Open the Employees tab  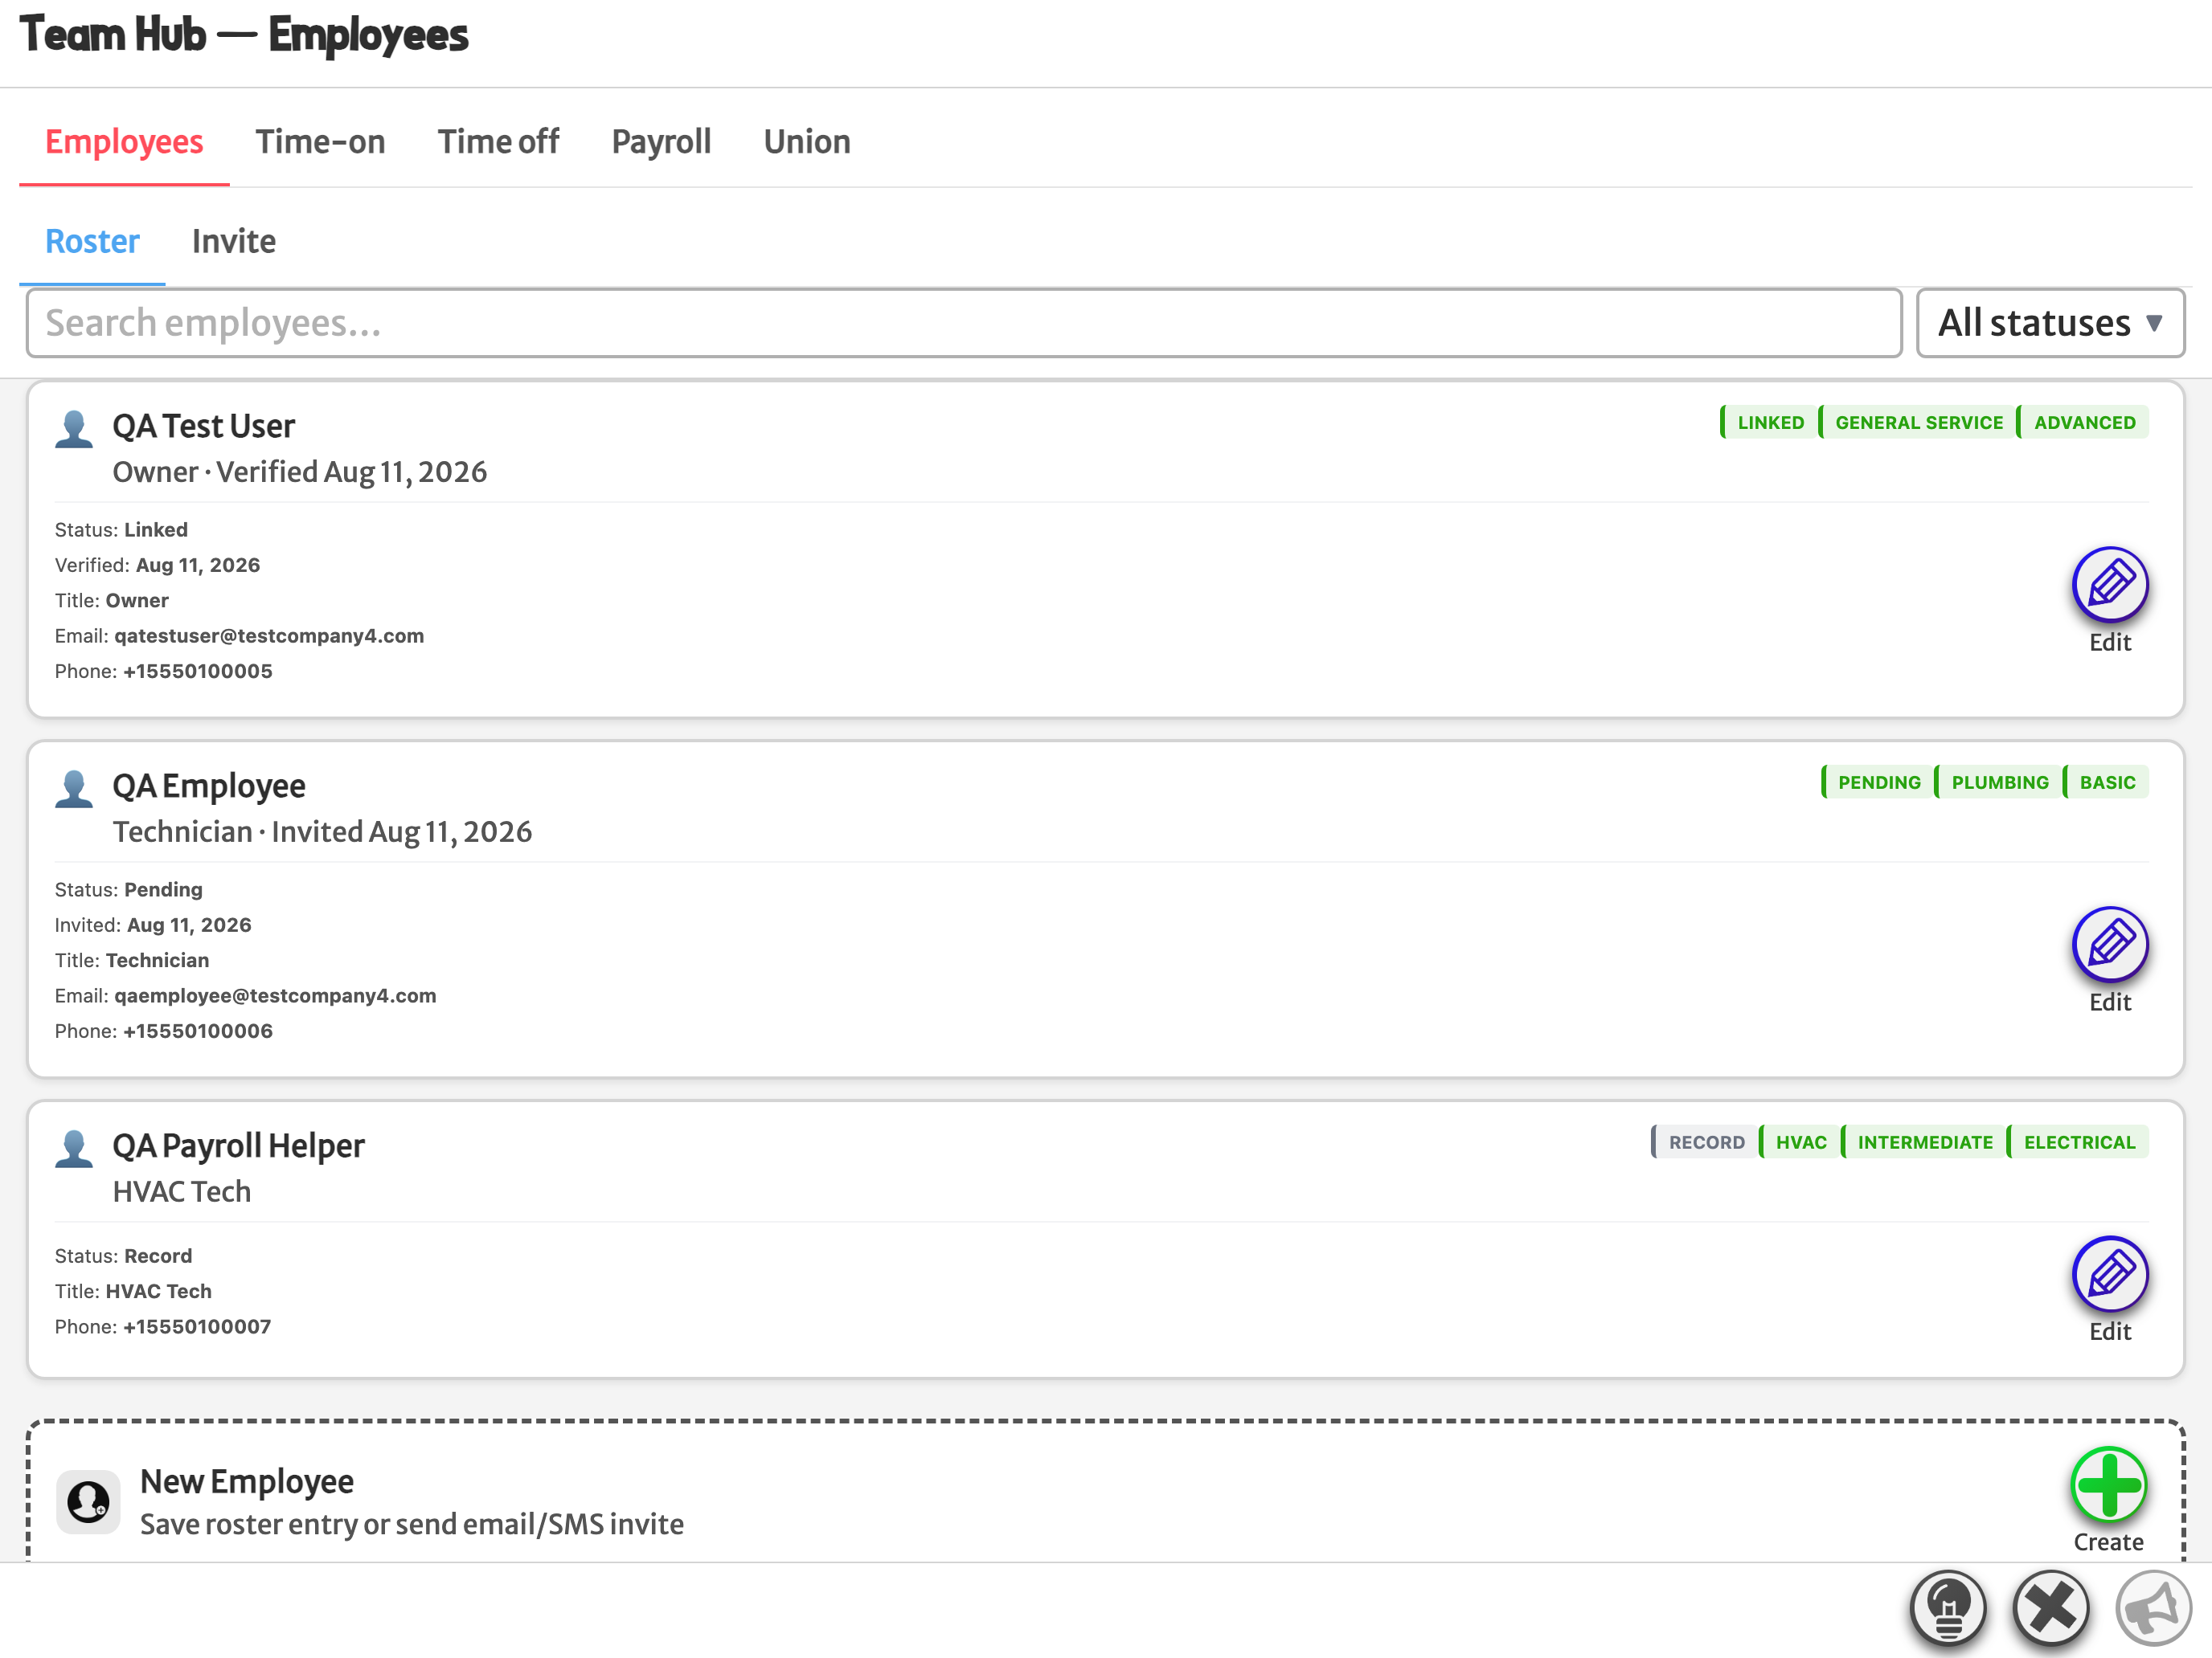point(124,142)
